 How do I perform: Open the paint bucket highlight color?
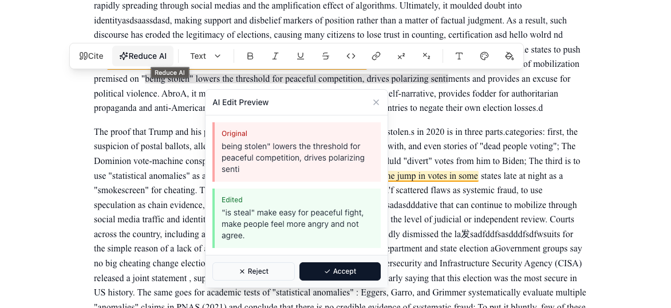point(510,56)
